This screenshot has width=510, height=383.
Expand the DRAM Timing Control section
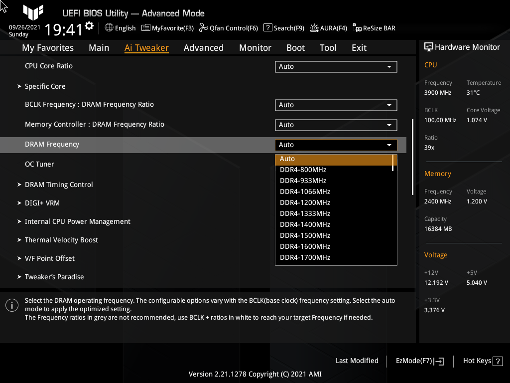(59, 185)
